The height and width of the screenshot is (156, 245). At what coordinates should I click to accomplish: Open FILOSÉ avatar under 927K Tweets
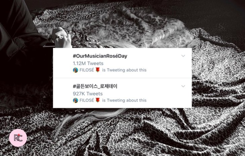(76, 100)
